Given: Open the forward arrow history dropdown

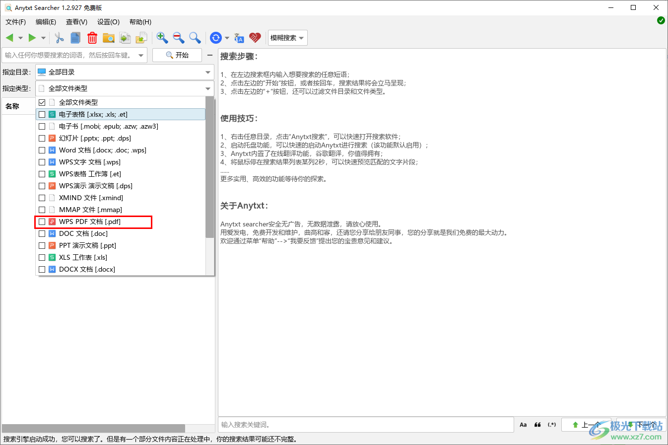Looking at the screenshot, I should pos(43,38).
